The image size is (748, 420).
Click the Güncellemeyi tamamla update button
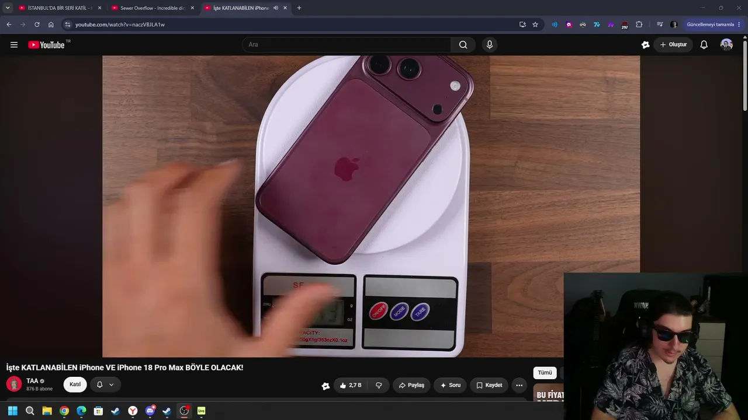click(710, 24)
